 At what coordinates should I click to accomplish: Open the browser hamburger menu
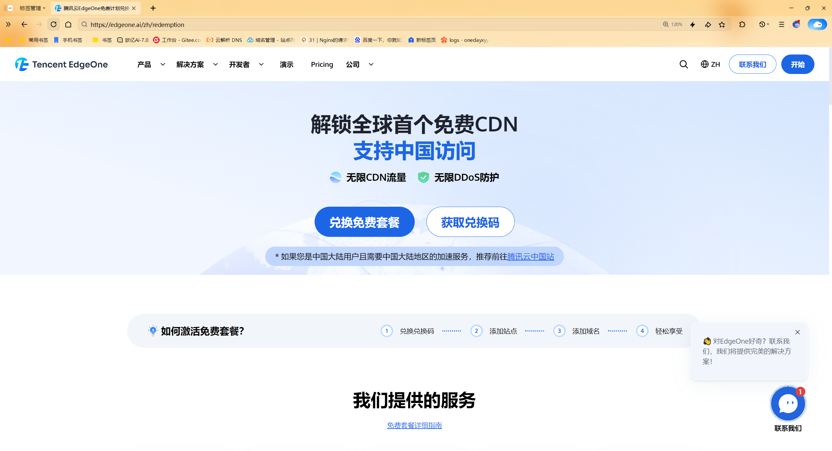[782, 24]
